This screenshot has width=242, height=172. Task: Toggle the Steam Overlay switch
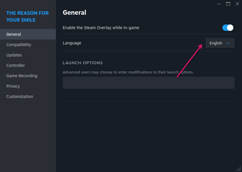point(228,28)
